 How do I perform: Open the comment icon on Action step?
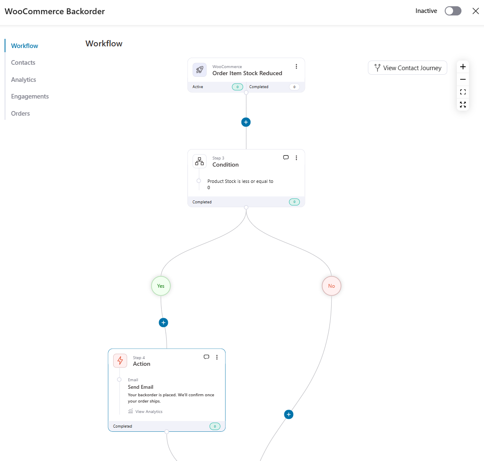[206, 357]
